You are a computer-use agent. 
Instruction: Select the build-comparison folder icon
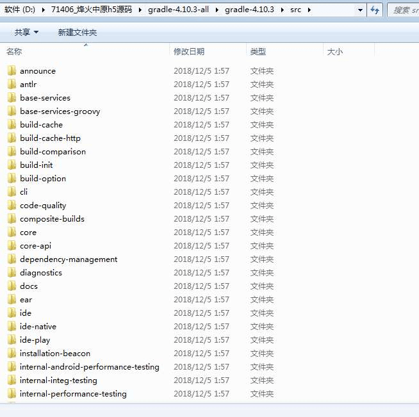(x=12, y=151)
